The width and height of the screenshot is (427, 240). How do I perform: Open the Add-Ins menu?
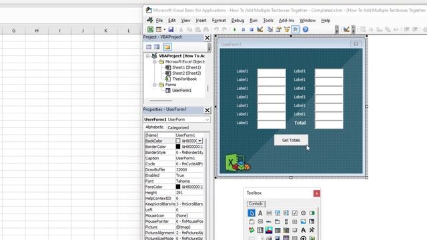tap(286, 21)
